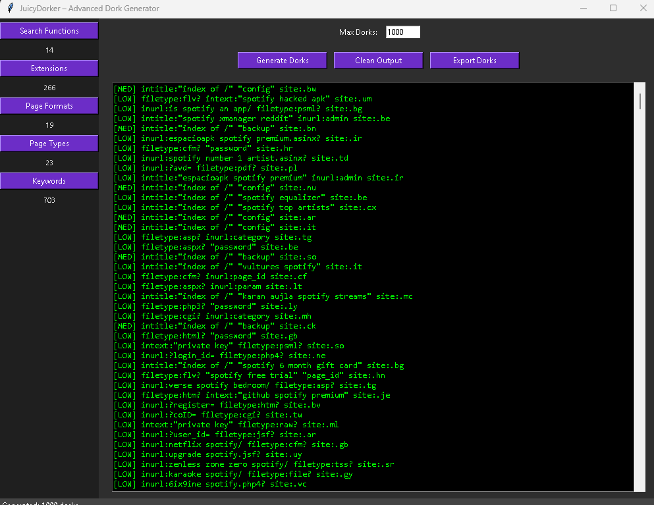Maximize the JuicyDorker window
The height and width of the screenshot is (505, 654).
coord(614,9)
